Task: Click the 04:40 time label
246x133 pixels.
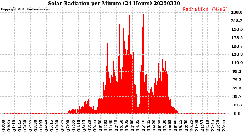Action: (46, 126)
